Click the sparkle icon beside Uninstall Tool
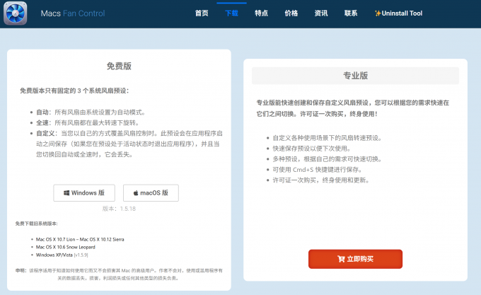The image size is (481, 295). click(x=378, y=13)
